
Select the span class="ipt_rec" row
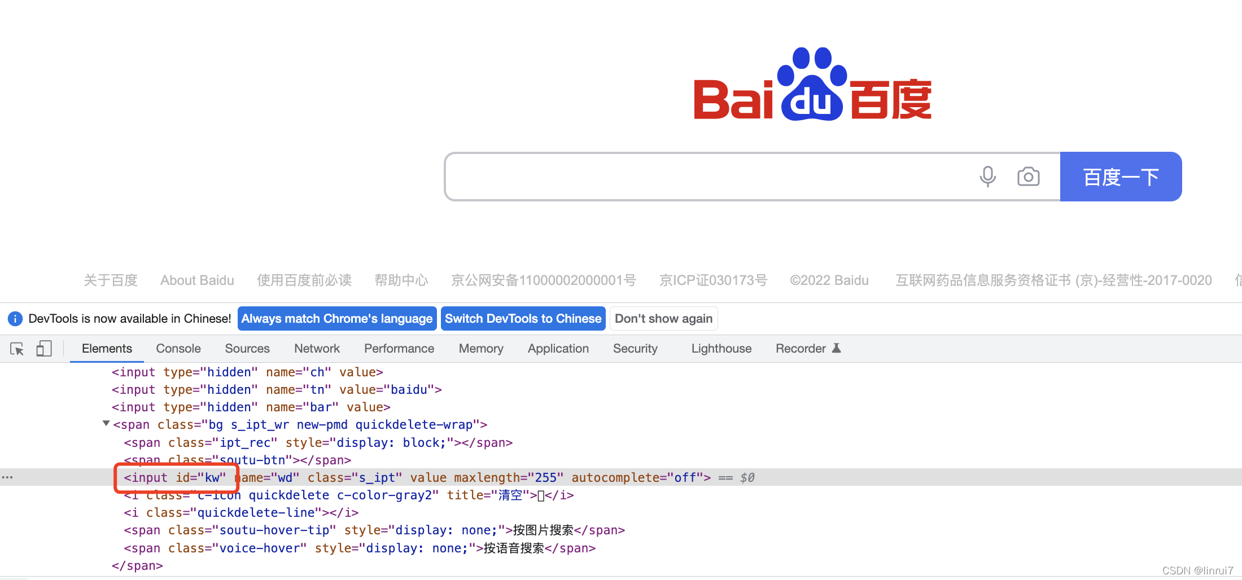pyautogui.click(x=318, y=443)
